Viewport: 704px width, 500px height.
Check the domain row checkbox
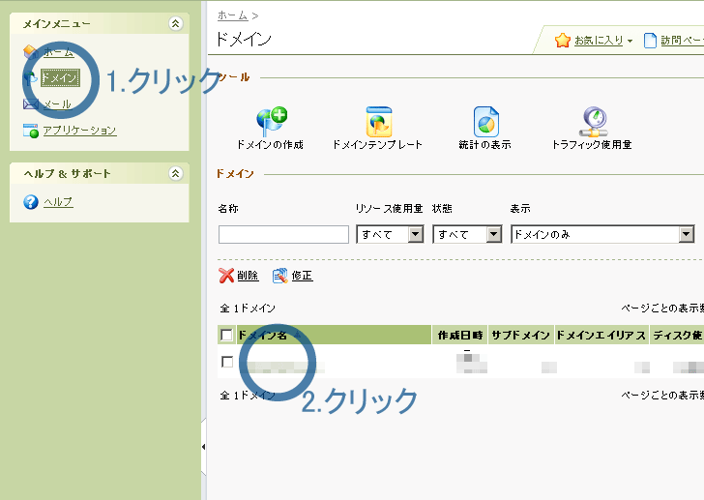click(x=227, y=362)
